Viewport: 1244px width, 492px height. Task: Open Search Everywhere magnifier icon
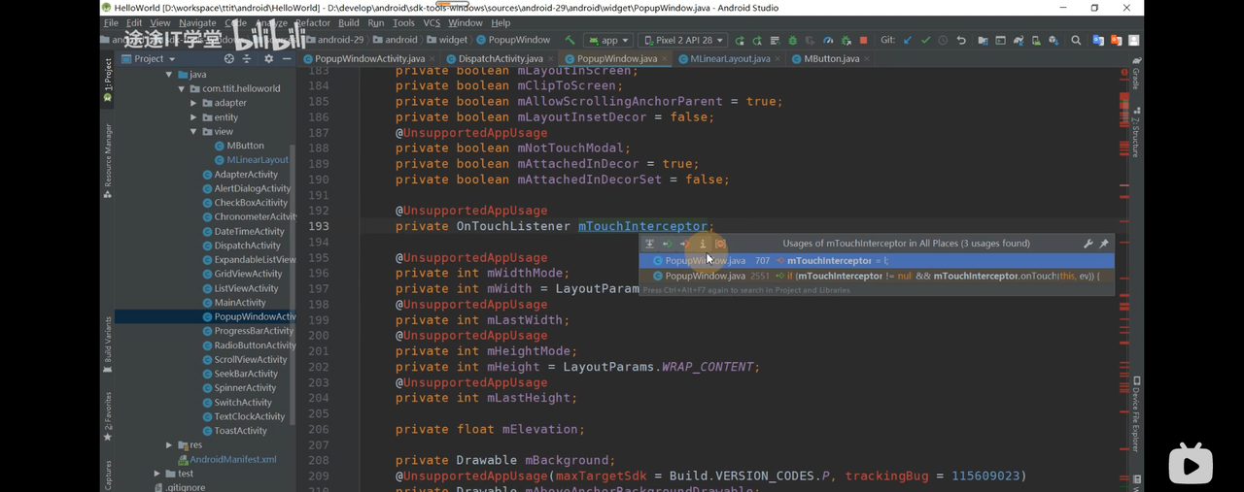point(1076,41)
